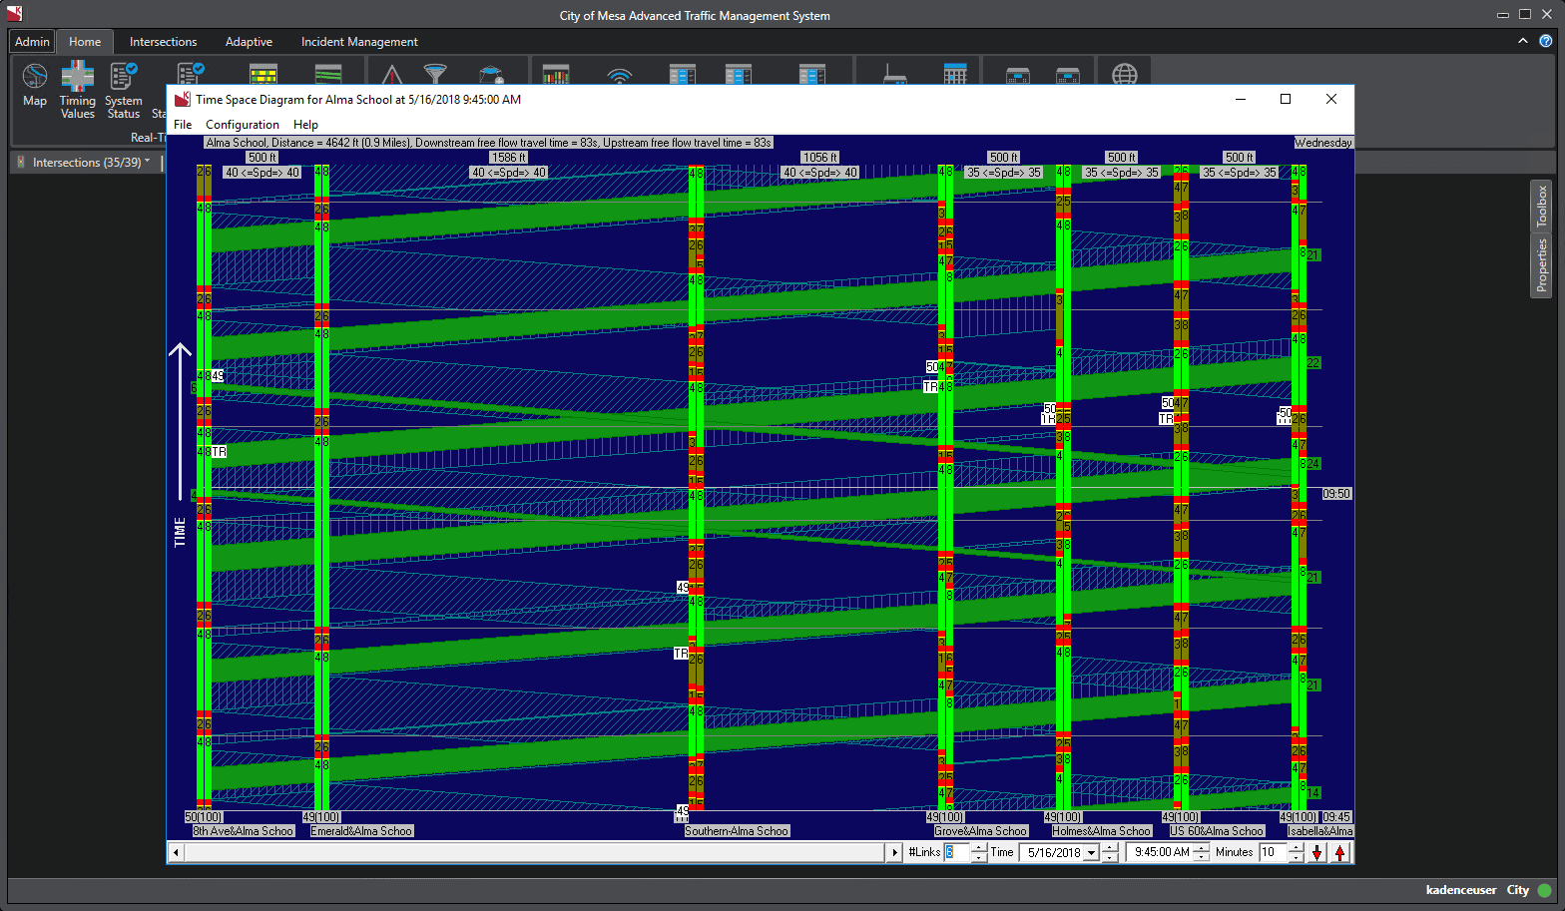1565x911 pixels.
Task: Open the Toolbox side panel
Action: click(x=1541, y=207)
